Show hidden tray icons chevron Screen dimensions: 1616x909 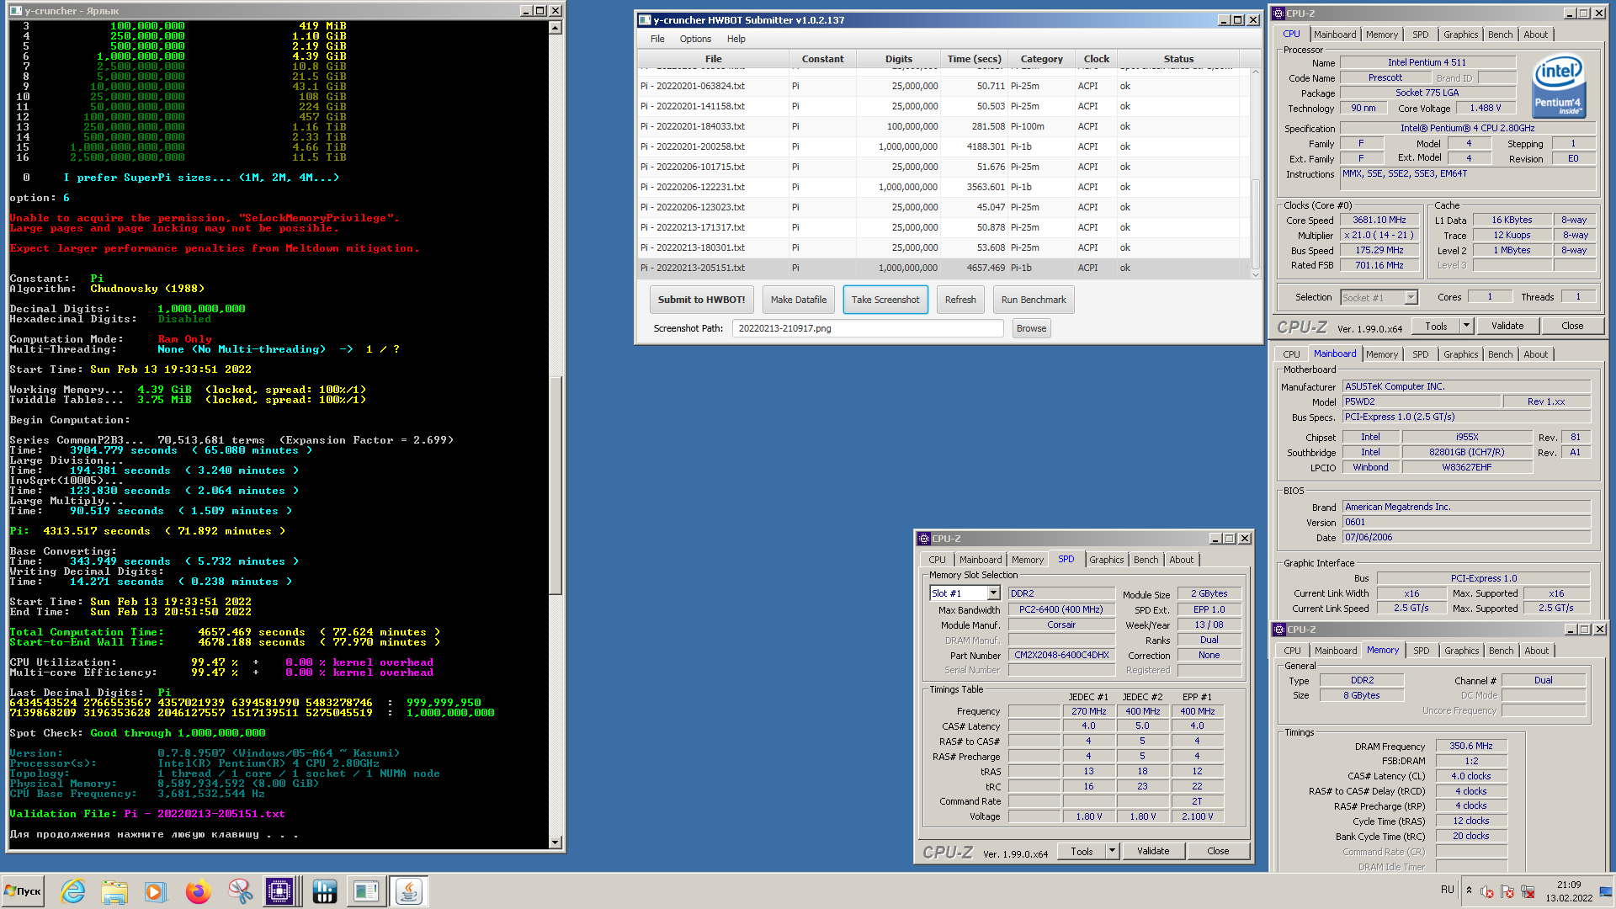pyautogui.click(x=1469, y=890)
